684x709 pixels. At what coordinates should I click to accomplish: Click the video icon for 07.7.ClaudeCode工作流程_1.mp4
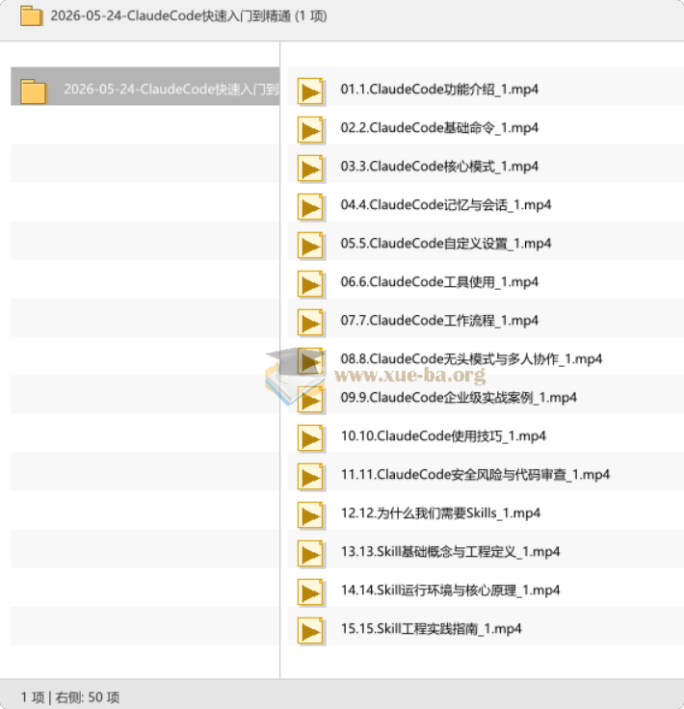310,323
